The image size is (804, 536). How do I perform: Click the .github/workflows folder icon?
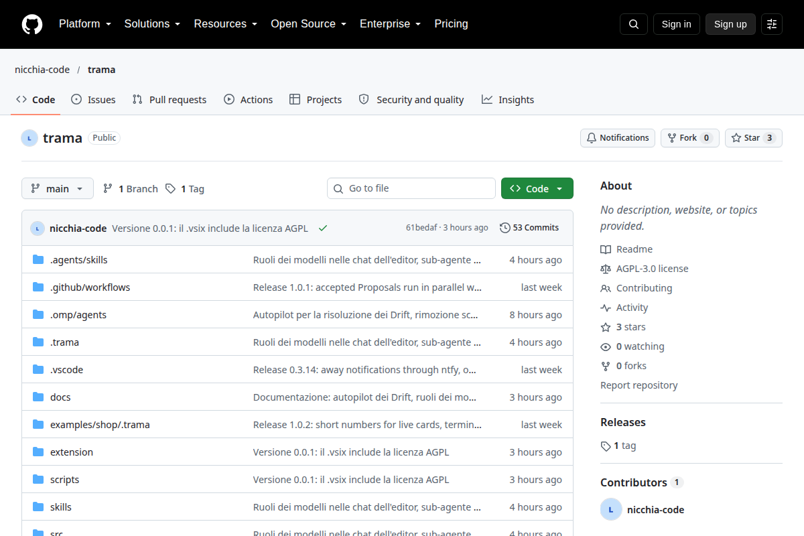(x=38, y=287)
